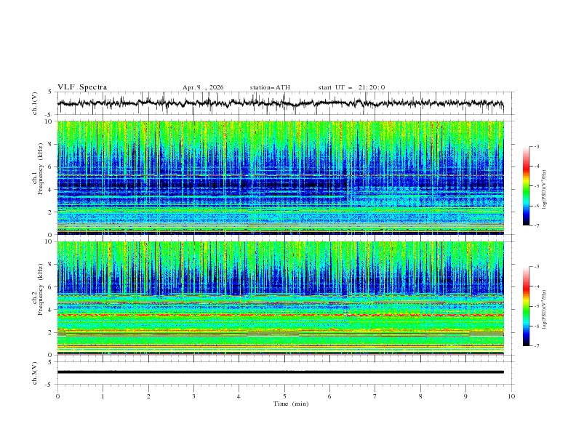Click the "-5" label on the lower color bar

[x=536, y=306]
